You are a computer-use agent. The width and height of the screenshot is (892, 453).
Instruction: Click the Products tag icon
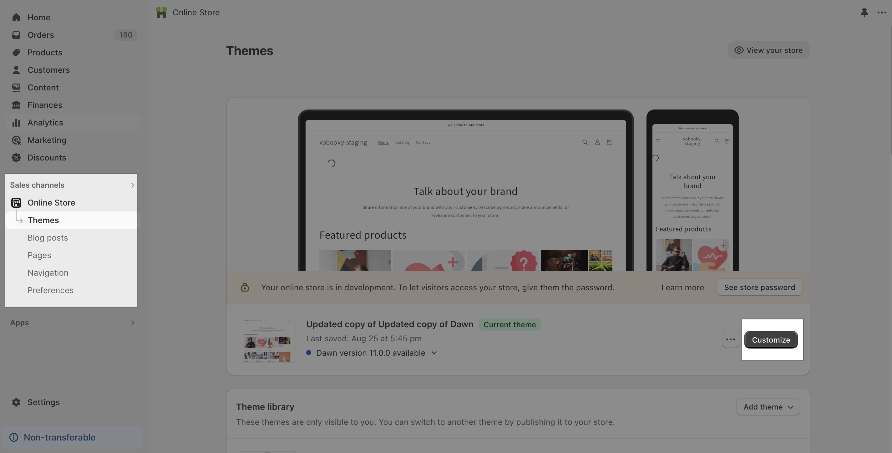[16, 53]
